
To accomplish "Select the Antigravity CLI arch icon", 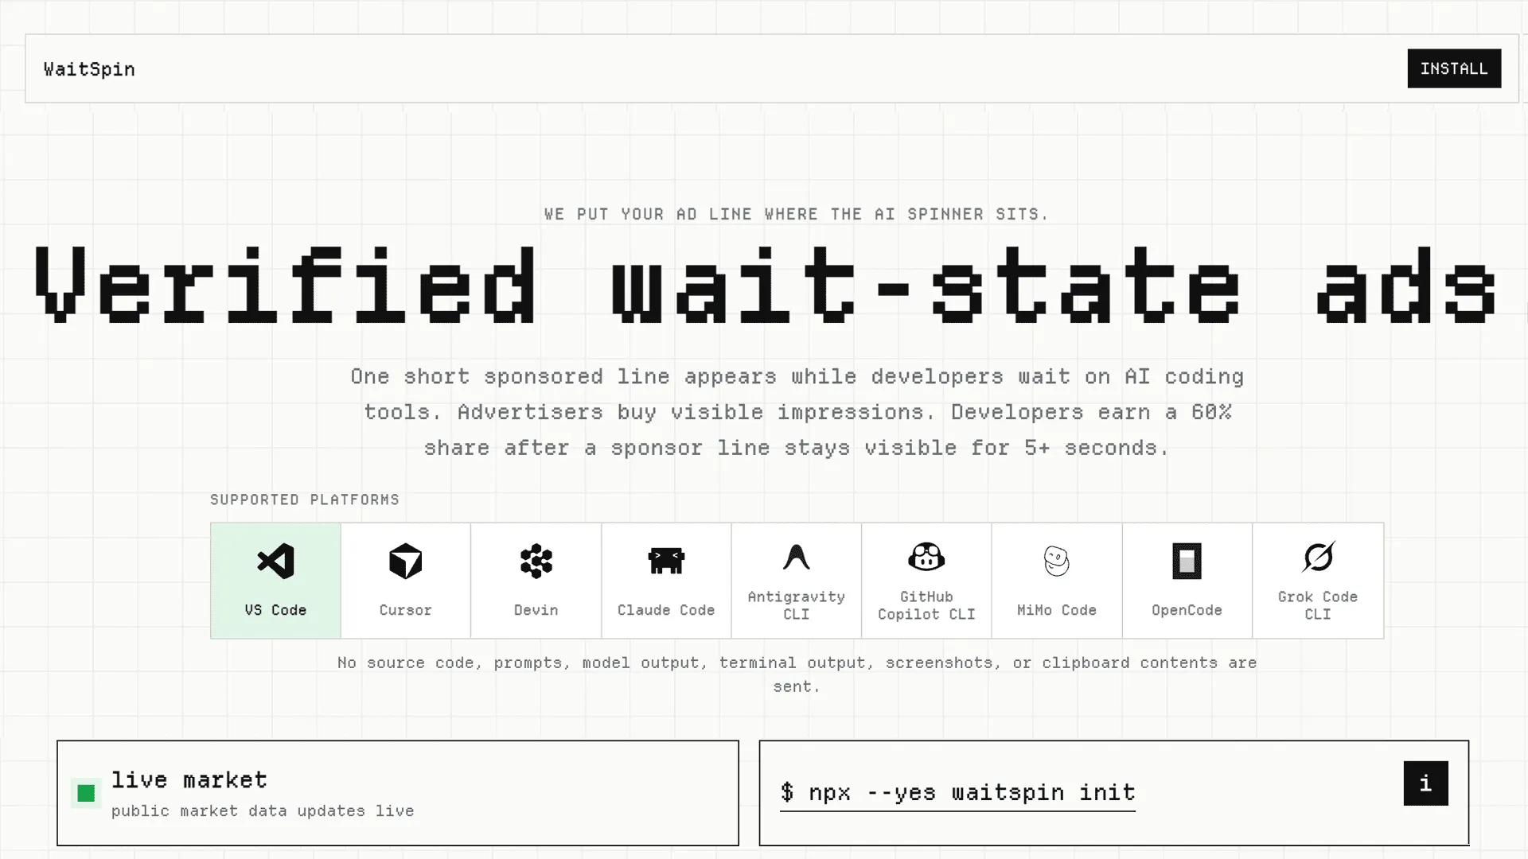I will pyautogui.click(x=796, y=557).
